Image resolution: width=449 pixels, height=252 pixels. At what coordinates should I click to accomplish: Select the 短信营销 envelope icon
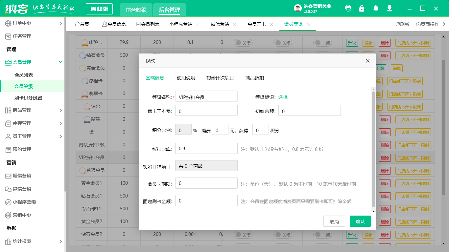pos(8,176)
